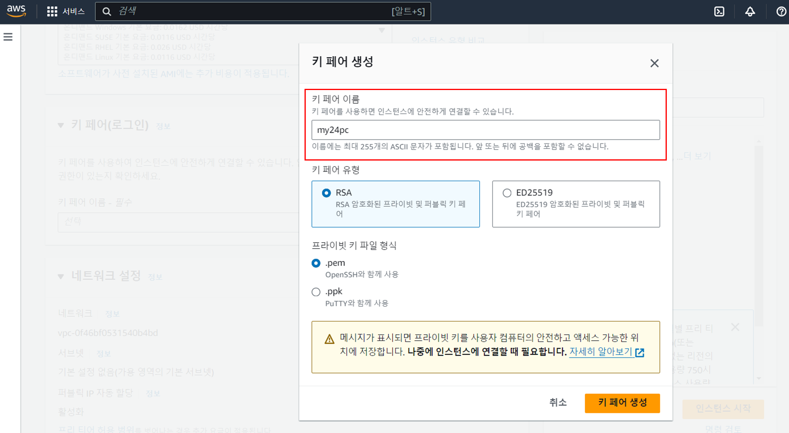
Task: Open CloudShell terminal icon in header
Action: point(719,12)
